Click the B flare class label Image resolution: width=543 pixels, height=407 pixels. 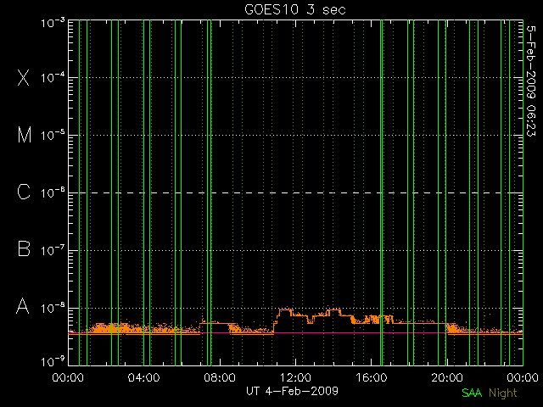point(24,248)
